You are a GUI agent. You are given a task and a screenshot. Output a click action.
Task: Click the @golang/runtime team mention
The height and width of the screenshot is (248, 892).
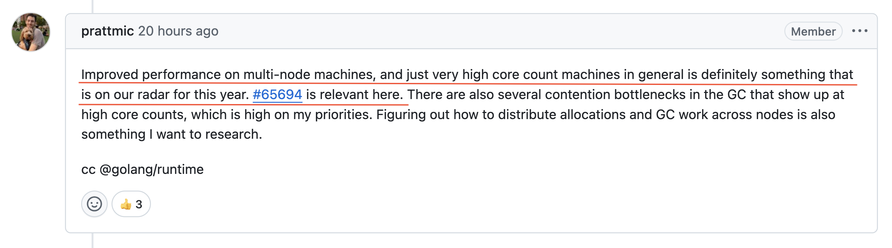point(151,169)
